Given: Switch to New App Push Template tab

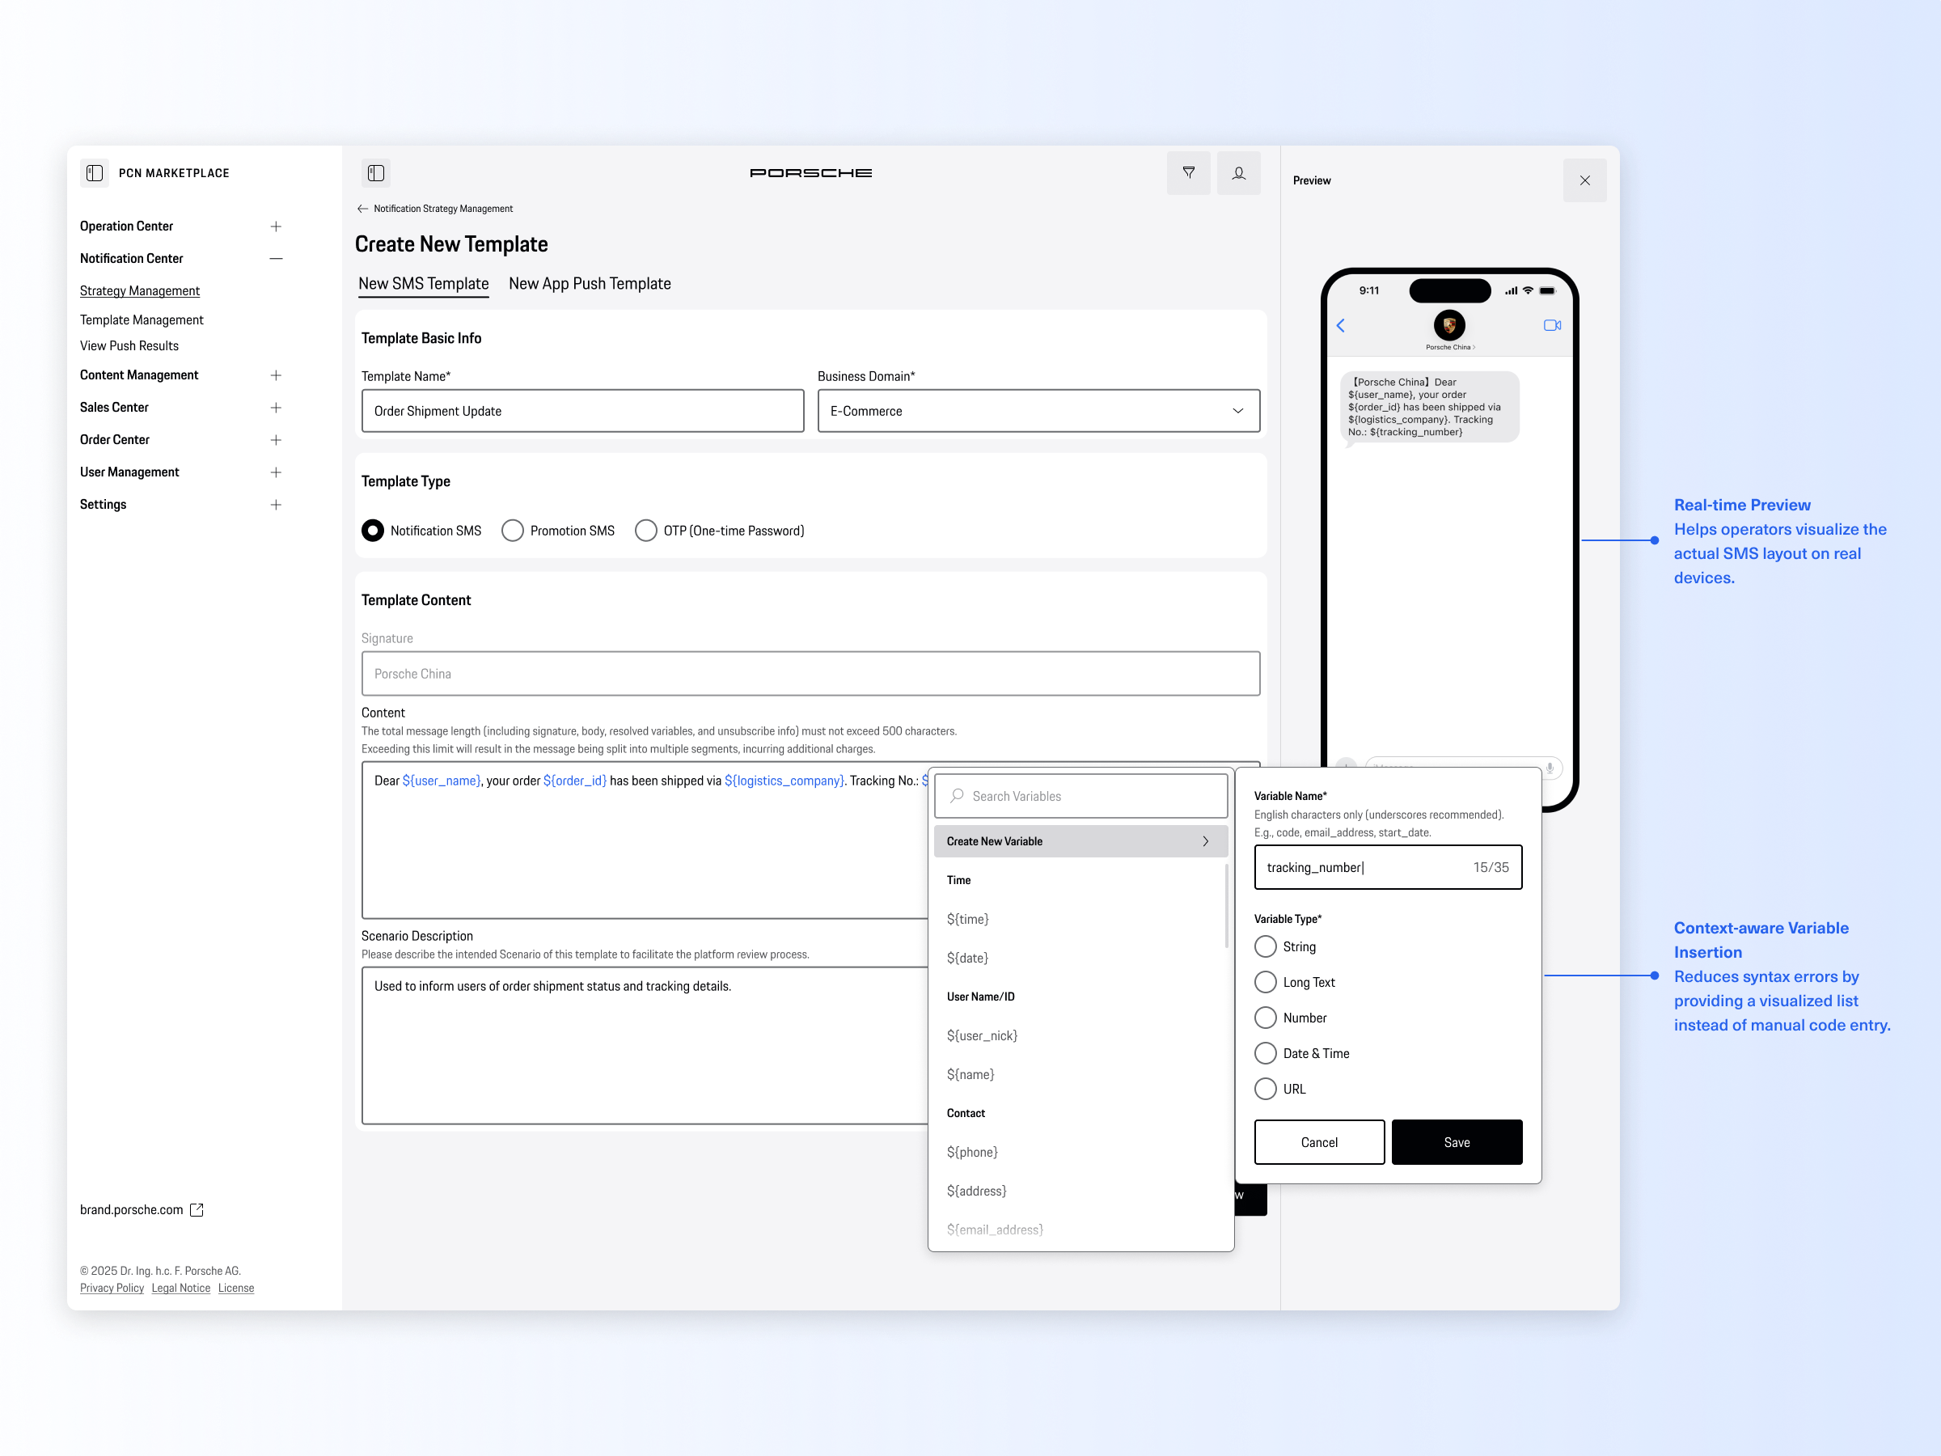Looking at the screenshot, I should (589, 283).
